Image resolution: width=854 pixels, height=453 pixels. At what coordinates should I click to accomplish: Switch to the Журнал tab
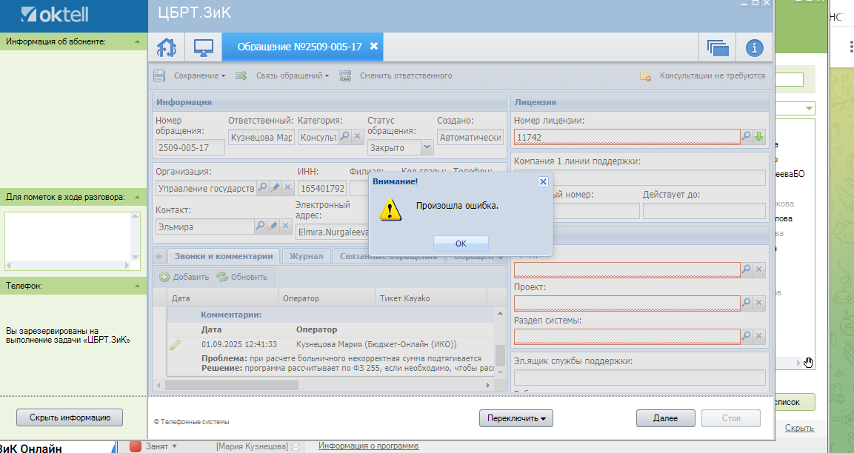tap(306, 256)
